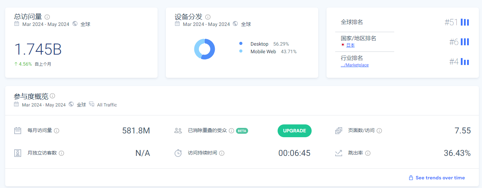
Task: Click calendar icon beside 每月访问量
Action: pyautogui.click(x=18, y=131)
